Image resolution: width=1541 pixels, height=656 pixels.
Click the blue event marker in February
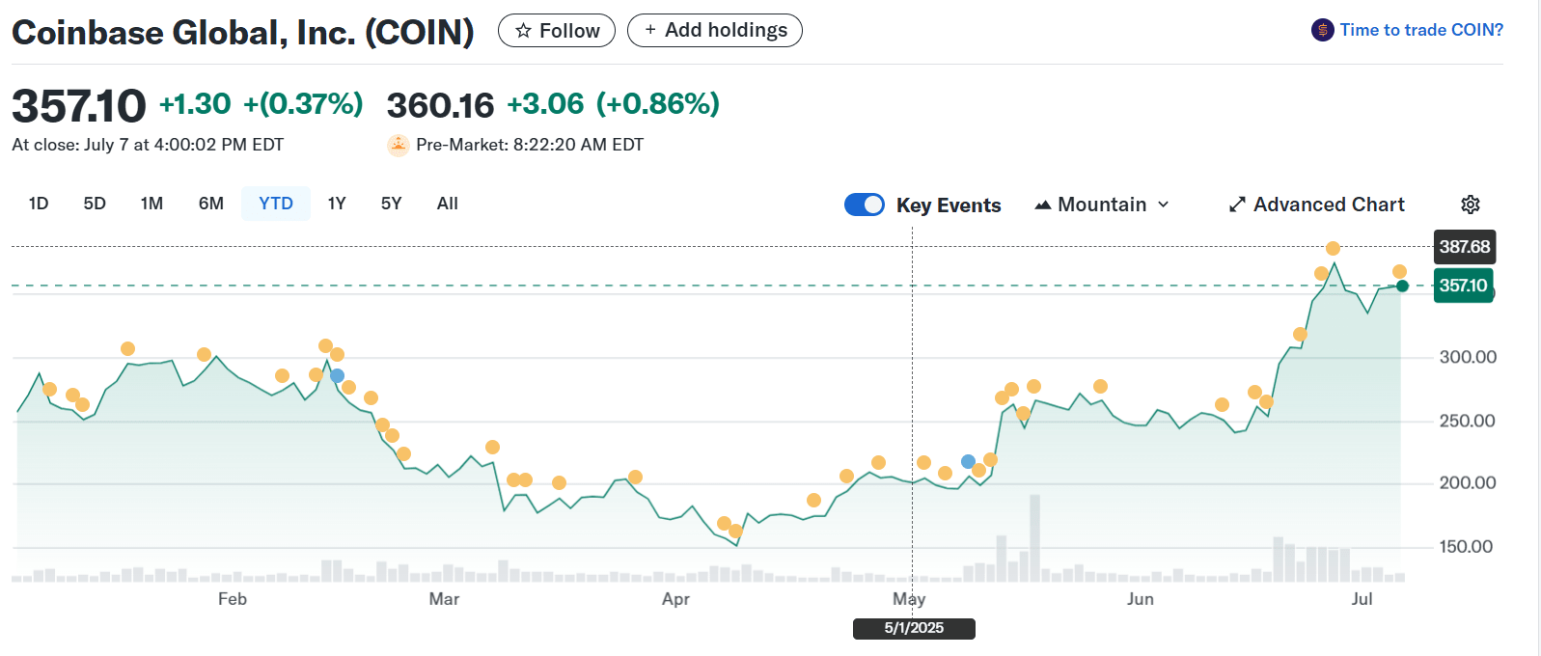coord(337,375)
